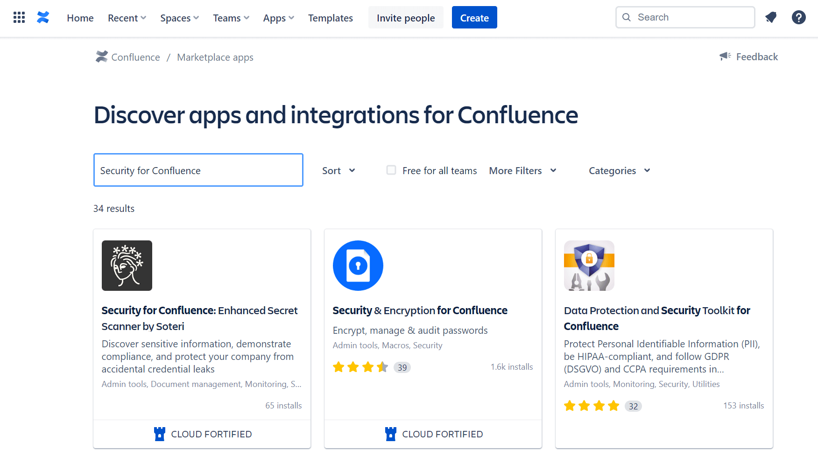Click the 'Discover apps and integrations' heading

point(336,115)
